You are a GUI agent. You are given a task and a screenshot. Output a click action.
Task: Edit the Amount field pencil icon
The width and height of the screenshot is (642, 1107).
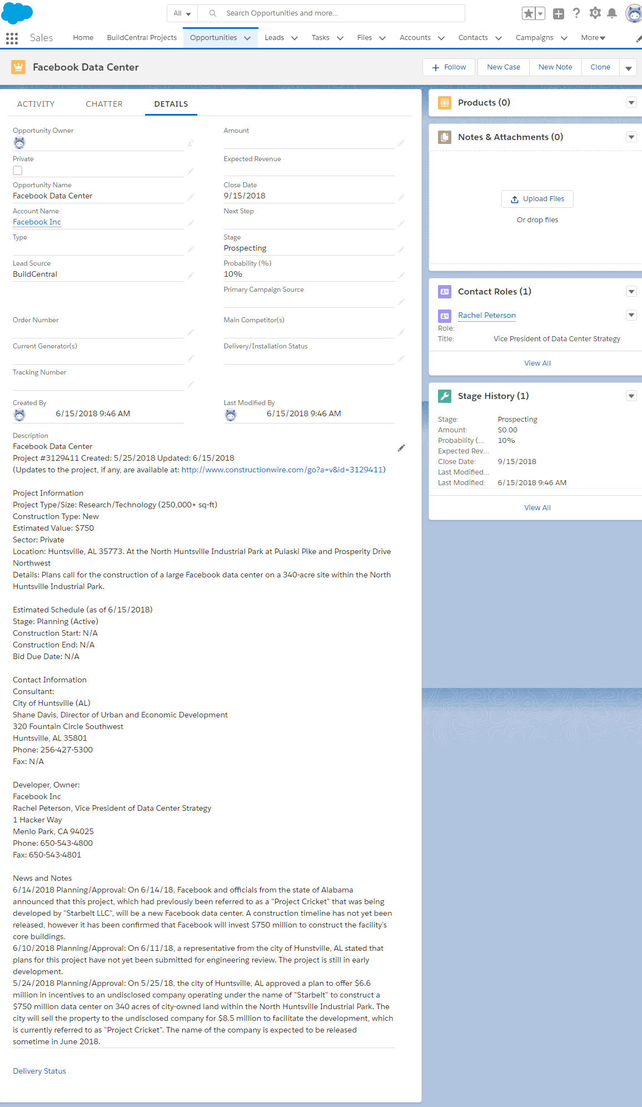pyautogui.click(x=401, y=143)
